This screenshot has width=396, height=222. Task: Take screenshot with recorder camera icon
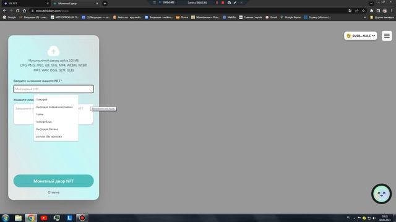(x=229, y=2)
